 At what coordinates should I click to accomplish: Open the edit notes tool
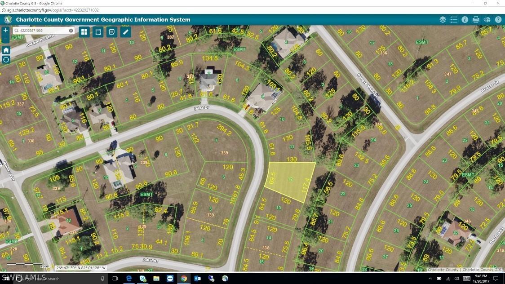click(112, 32)
